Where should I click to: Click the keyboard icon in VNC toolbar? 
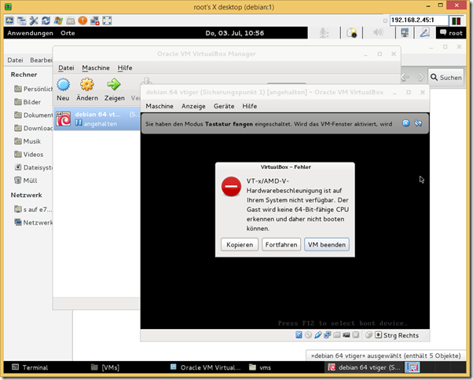tap(71, 20)
